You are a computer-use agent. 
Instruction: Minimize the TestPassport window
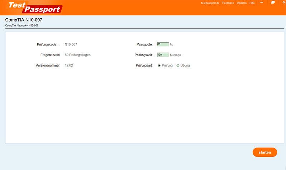click(262, 3)
